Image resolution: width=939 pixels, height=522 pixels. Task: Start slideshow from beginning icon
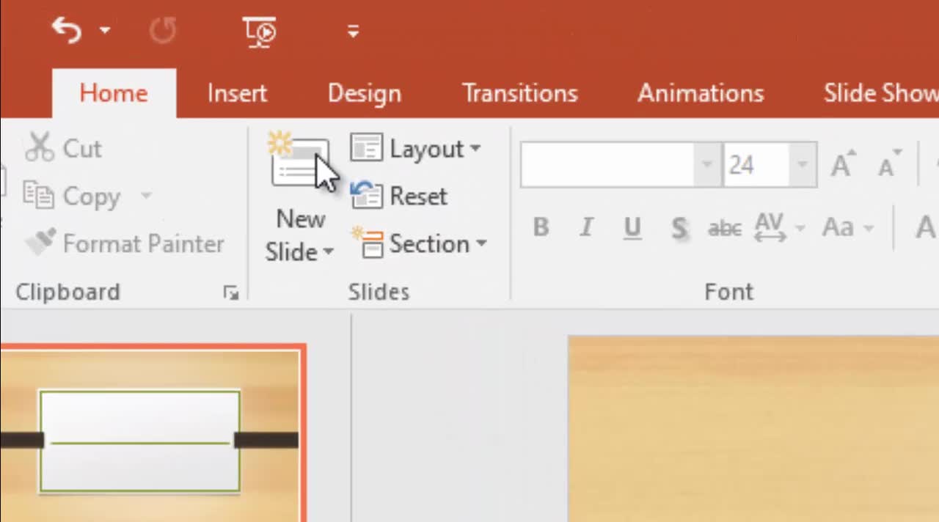(259, 32)
